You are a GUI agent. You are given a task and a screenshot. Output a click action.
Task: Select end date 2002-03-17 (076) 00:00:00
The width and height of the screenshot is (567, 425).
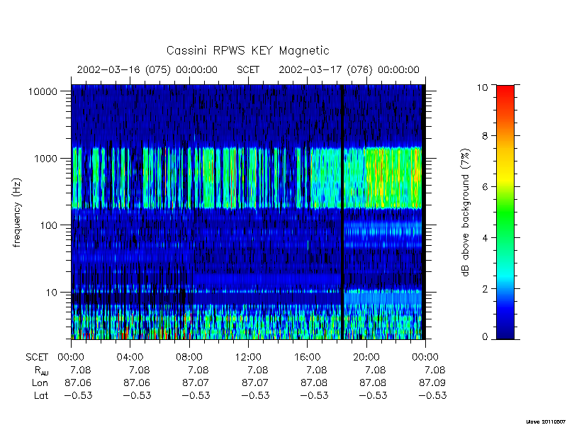(x=349, y=69)
